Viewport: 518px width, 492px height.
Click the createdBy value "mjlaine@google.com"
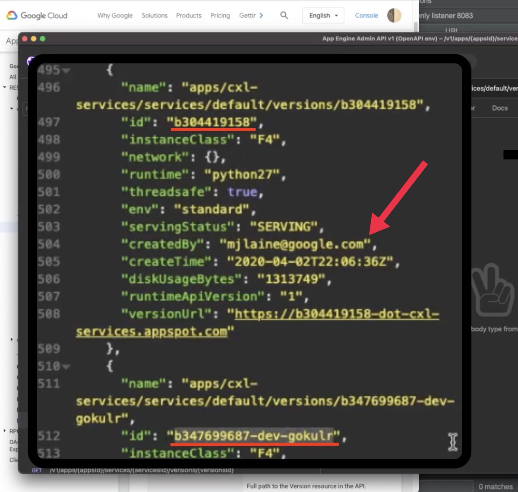296,245
